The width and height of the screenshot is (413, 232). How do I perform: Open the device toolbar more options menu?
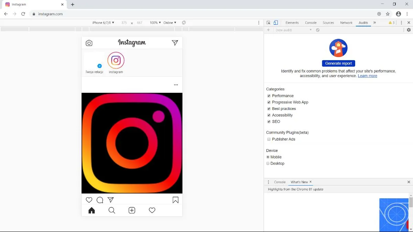[259, 23]
